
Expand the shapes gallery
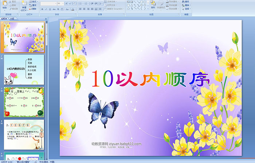coord(148,8)
